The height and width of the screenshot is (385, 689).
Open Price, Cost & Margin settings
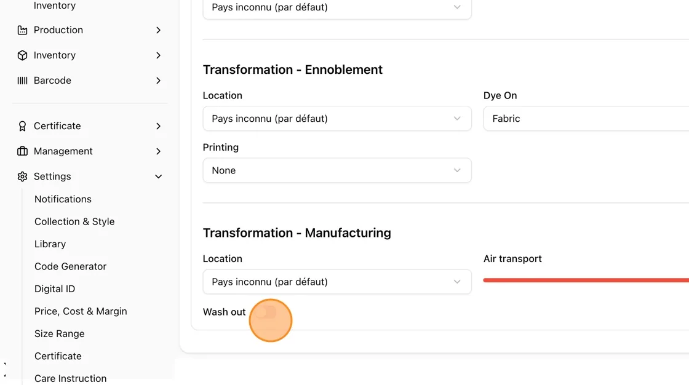pos(81,311)
